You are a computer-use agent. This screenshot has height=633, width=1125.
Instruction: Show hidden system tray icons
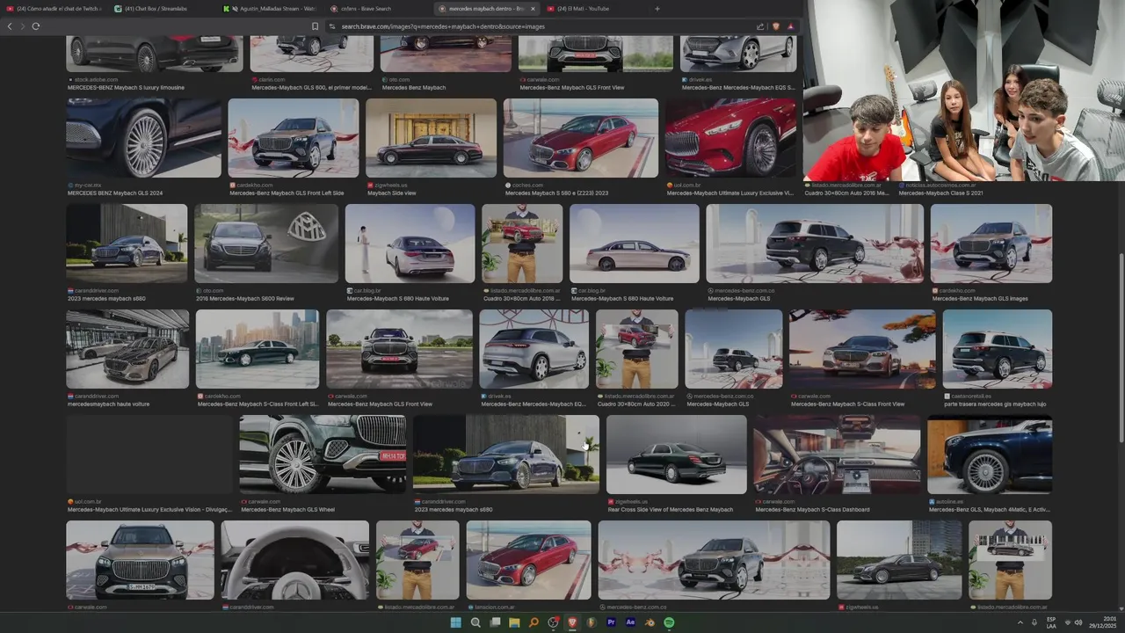click(1020, 622)
